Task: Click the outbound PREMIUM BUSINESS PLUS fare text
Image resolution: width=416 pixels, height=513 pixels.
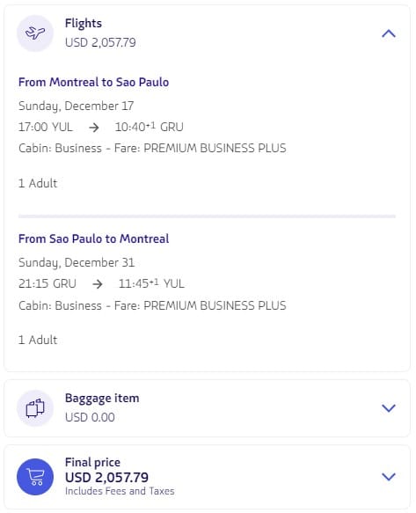Action: (215, 148)
